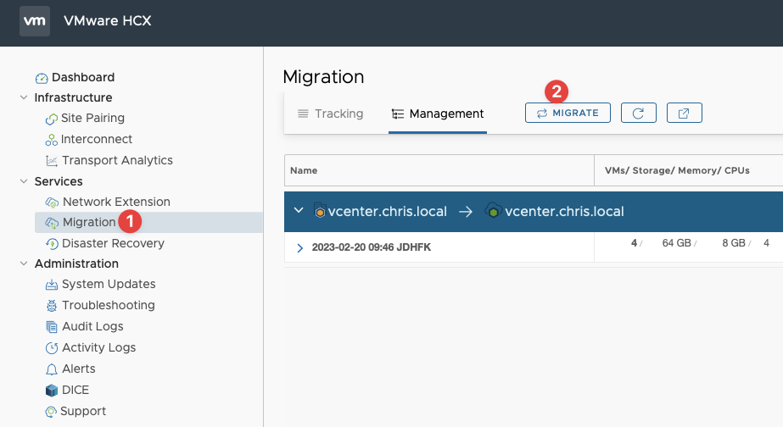This screenshot has height=427, width=783.
Task: Collapse the Administration section
Action: (x=24, y=263)
